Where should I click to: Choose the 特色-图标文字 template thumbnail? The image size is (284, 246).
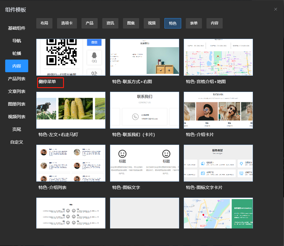[x=145, y=163]
